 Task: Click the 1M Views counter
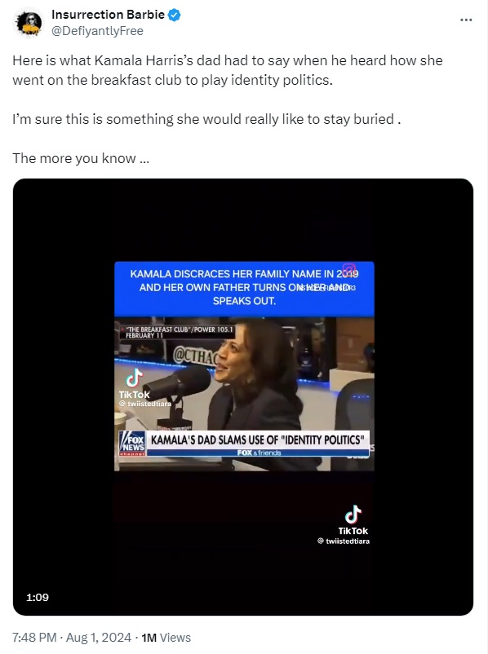point(166,638)
